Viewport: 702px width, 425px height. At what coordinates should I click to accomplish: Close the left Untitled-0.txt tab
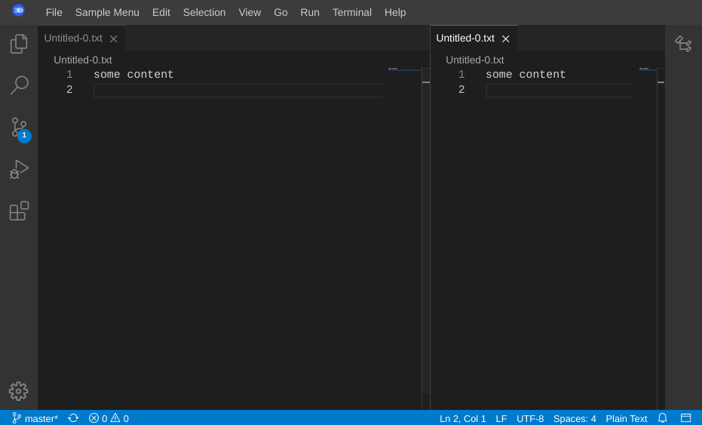(114, 39)
